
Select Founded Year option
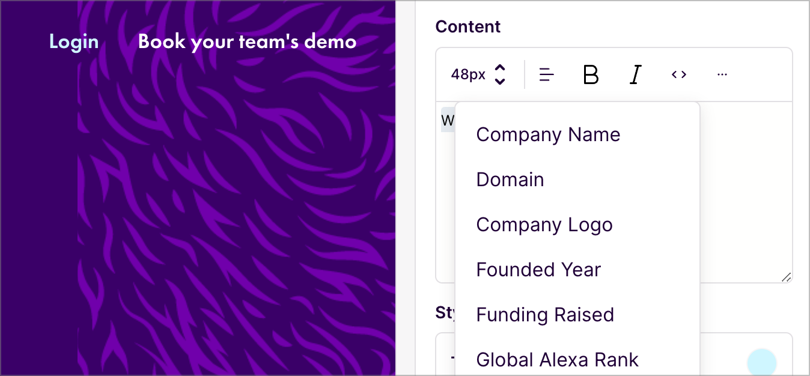[x=538, y=270]
